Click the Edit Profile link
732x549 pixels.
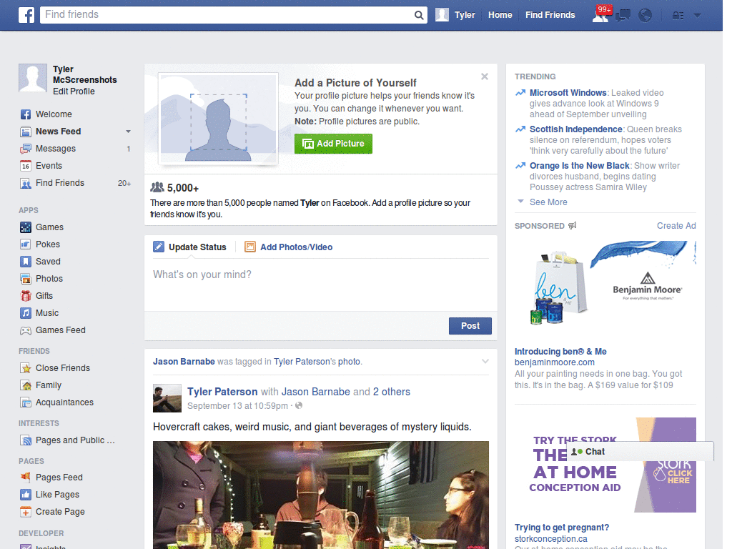[x=74, y=91]
